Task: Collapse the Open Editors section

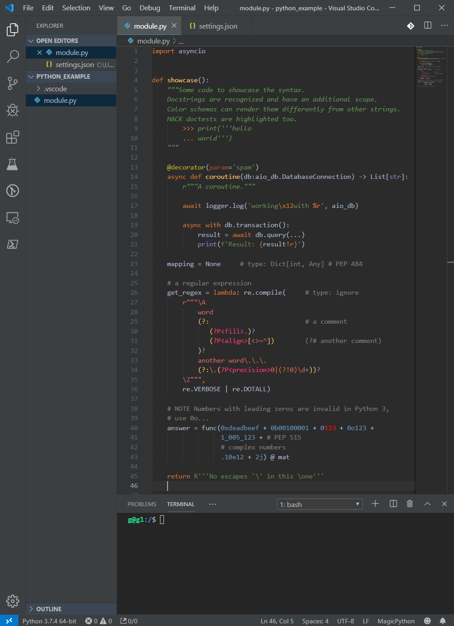Action: click(x=31, y=41)
